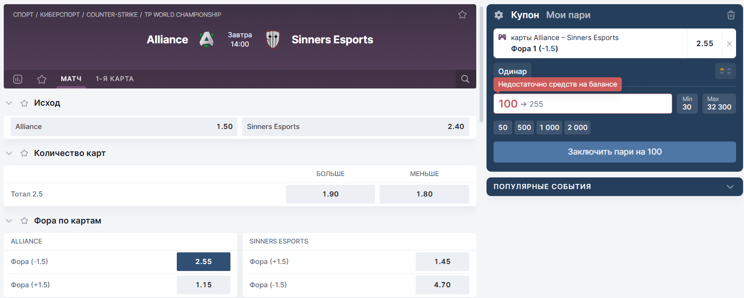This screenshot has height=298, width=744.
Task: Collapse the Фора по картам section
Action: [9, 221]
